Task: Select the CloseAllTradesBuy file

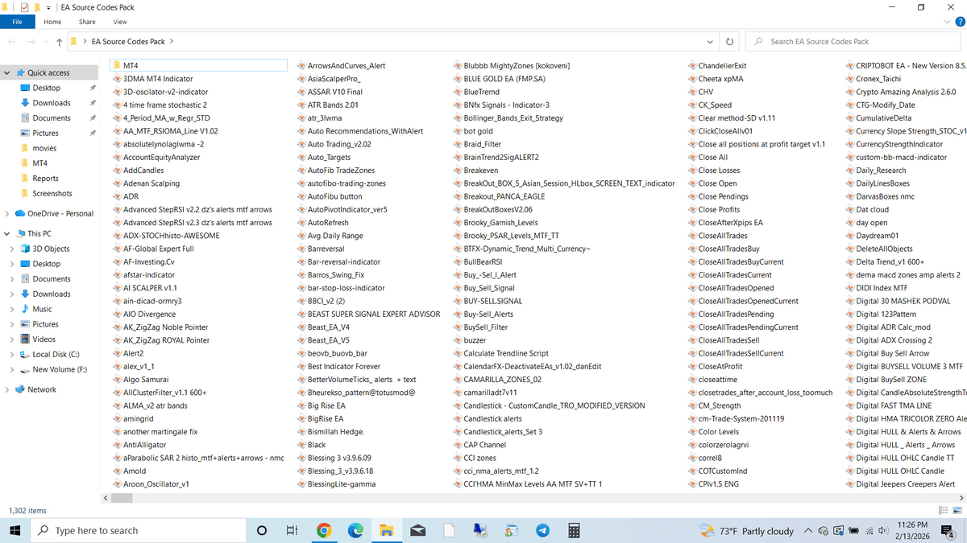Action: [x=723, y=249]
